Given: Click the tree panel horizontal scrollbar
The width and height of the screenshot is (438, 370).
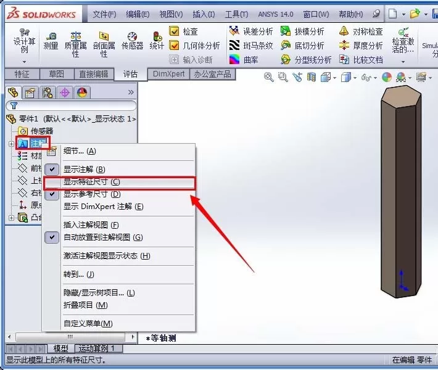Looking at the screenshot, I should (x=70, y=337).
